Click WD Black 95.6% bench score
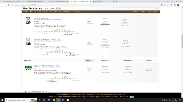This screenshot has width=183, height=102. pos(89,22)
